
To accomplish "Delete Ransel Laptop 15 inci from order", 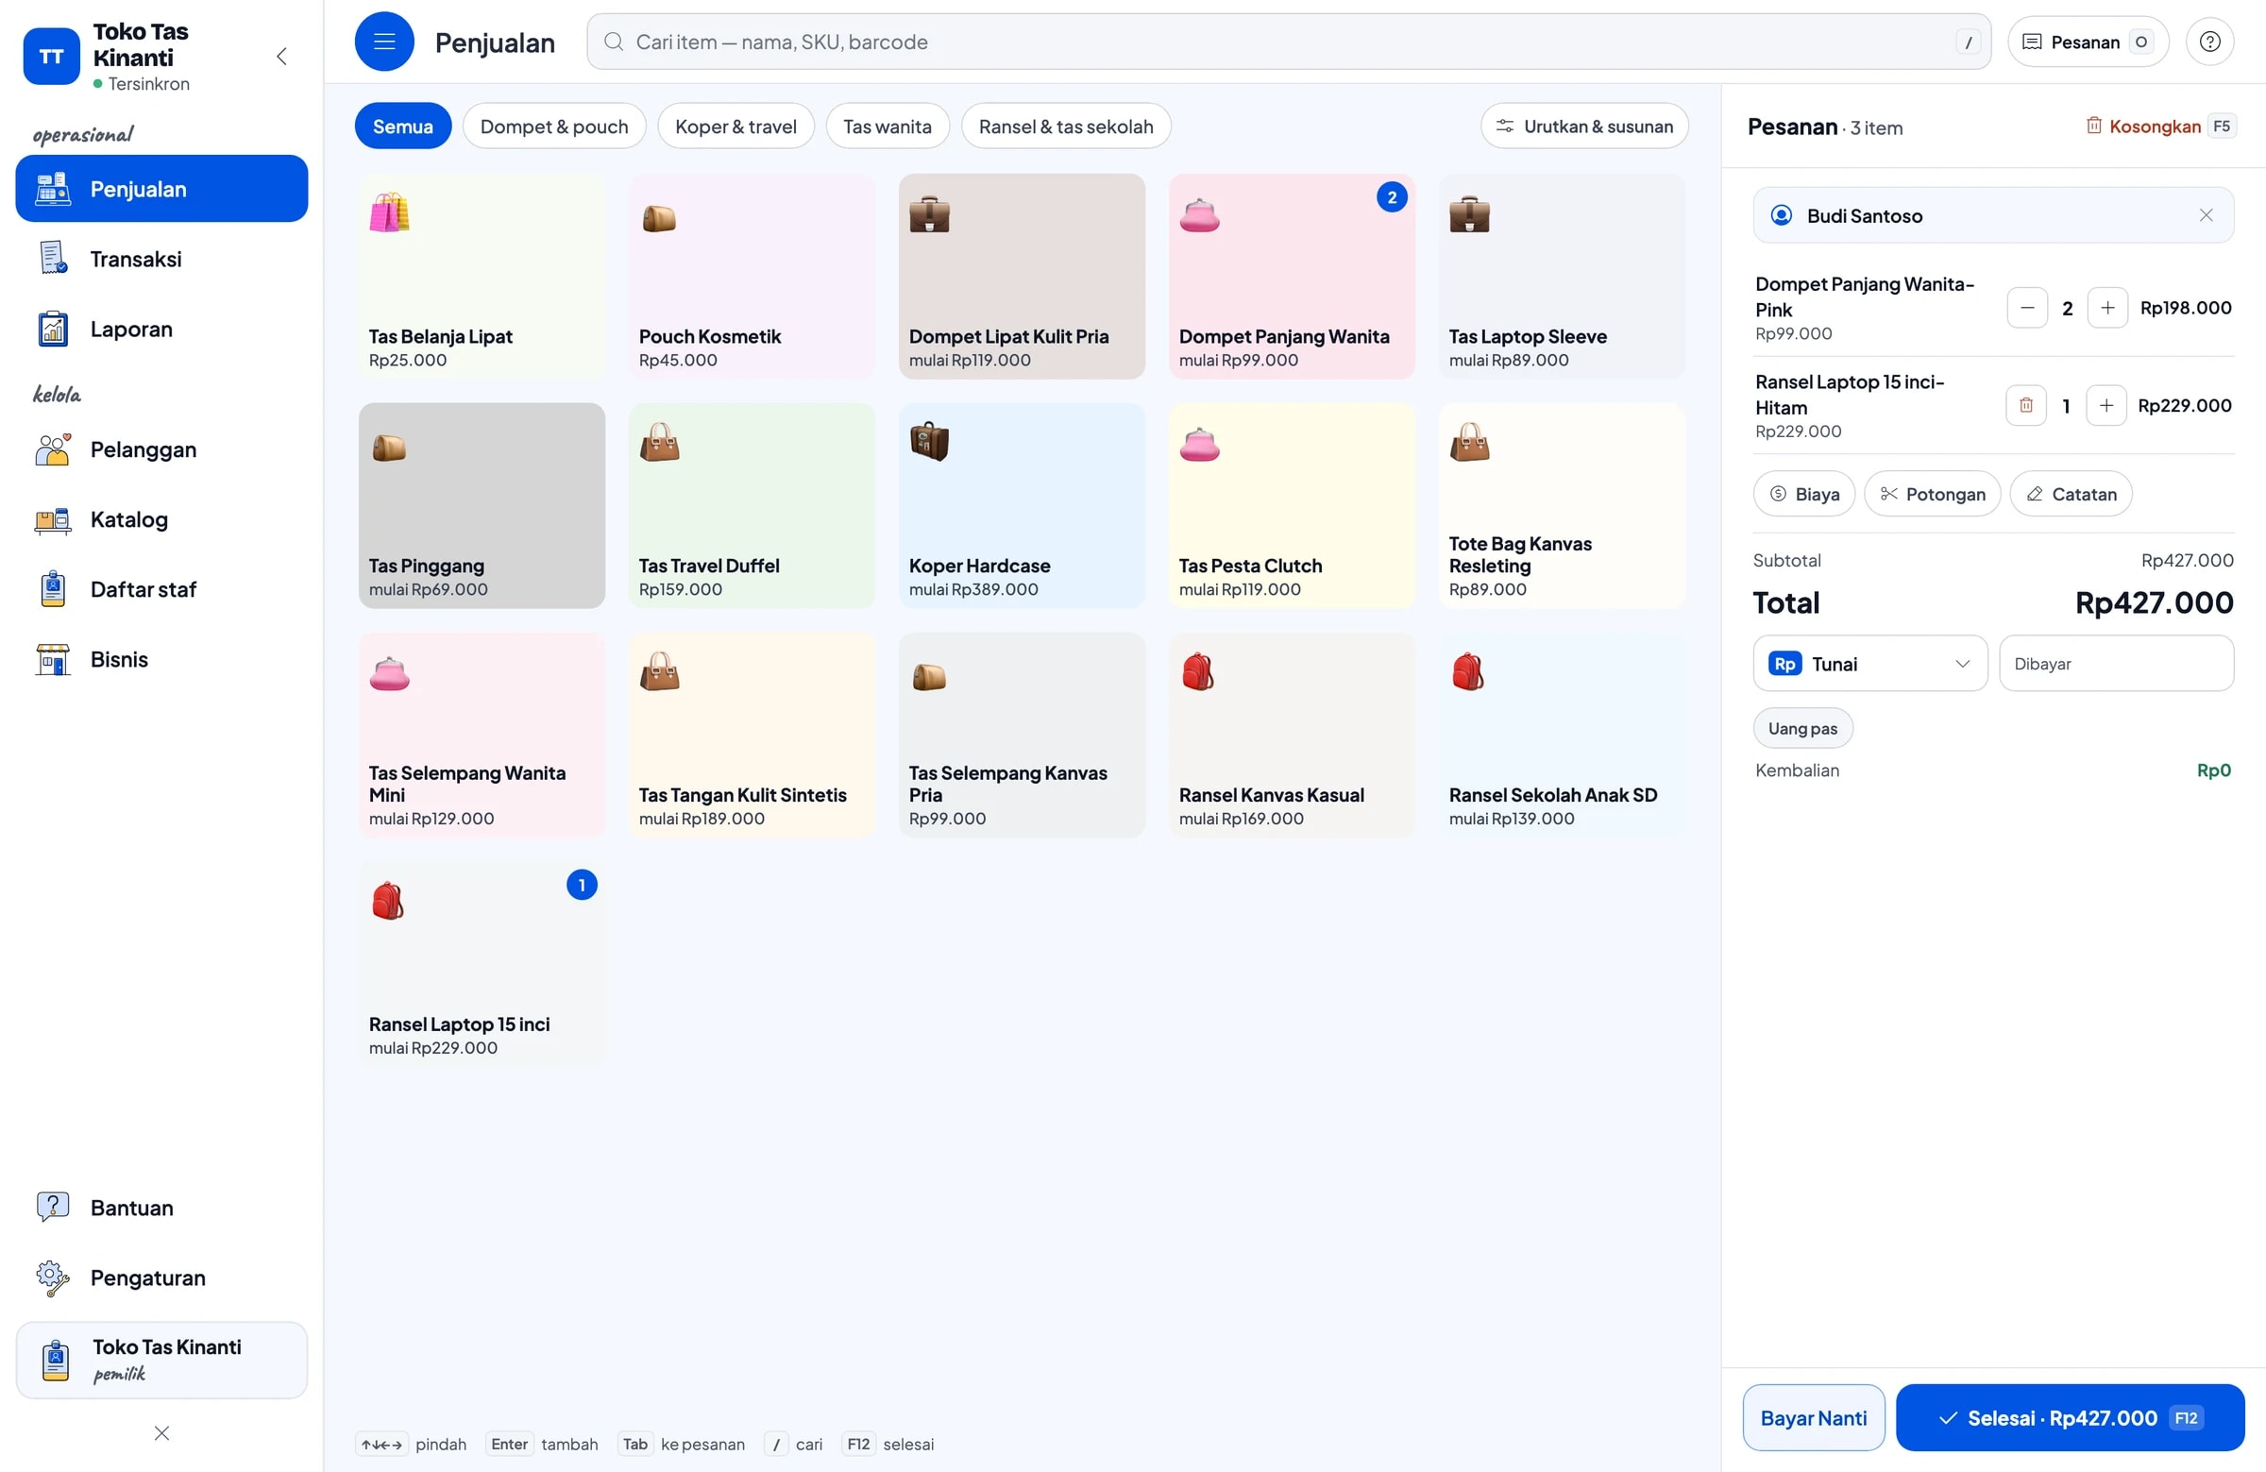I will click(x=2026, y=406).
